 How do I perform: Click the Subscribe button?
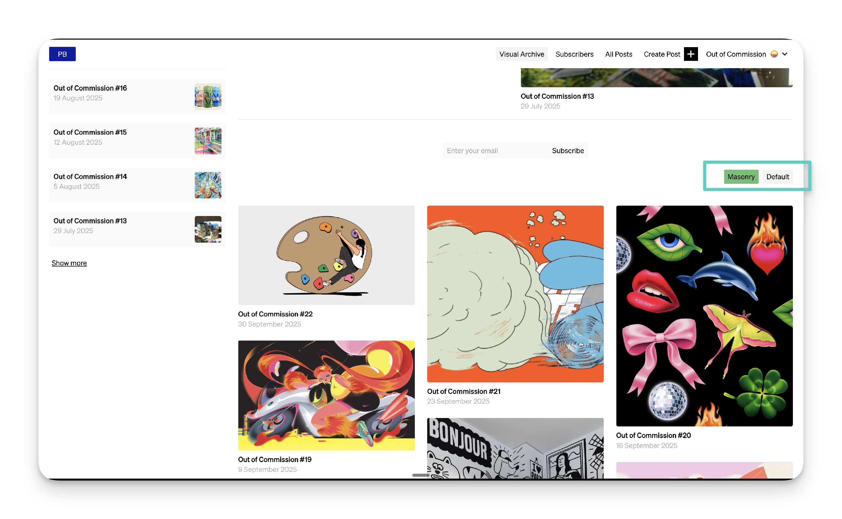(x=568, y=151)
